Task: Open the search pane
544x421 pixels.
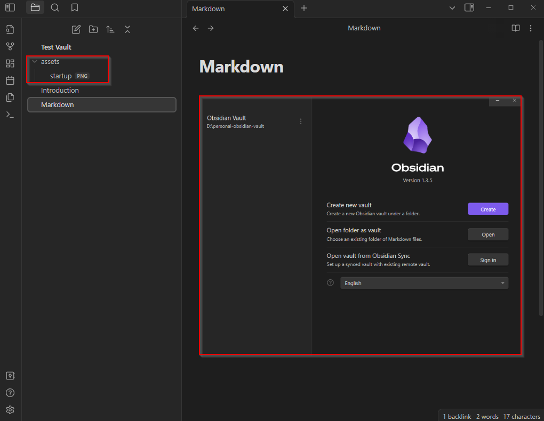Action: 55,7
